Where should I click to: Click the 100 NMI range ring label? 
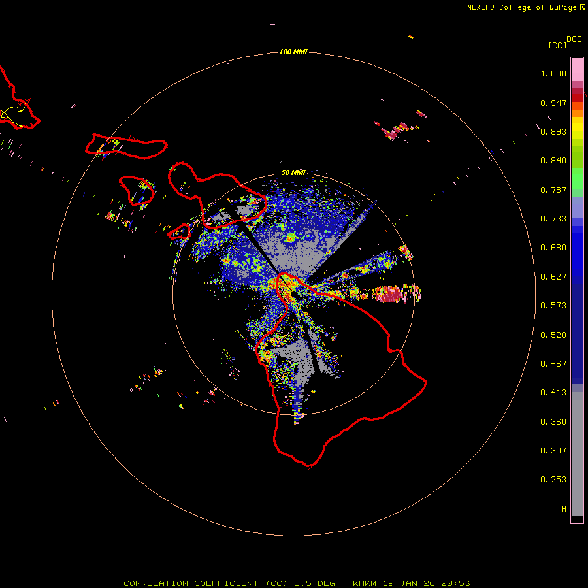293,52
